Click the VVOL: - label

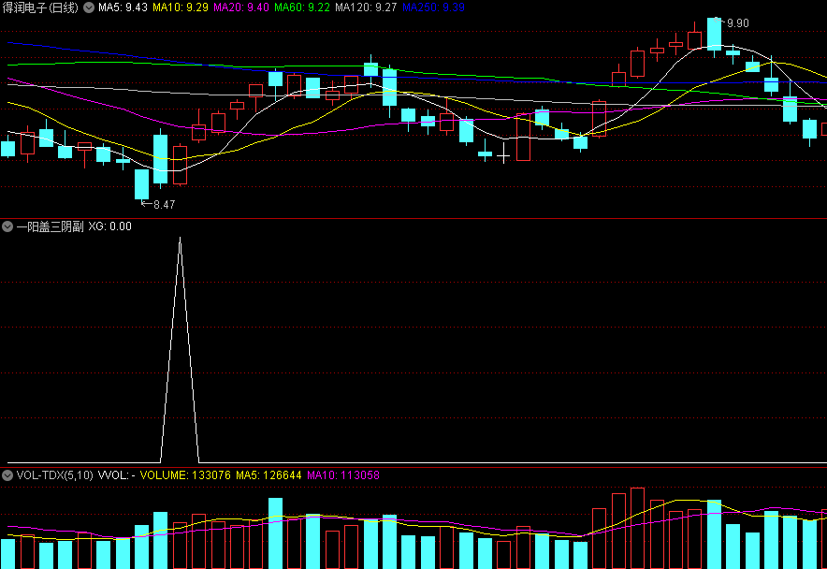[117, 475]
